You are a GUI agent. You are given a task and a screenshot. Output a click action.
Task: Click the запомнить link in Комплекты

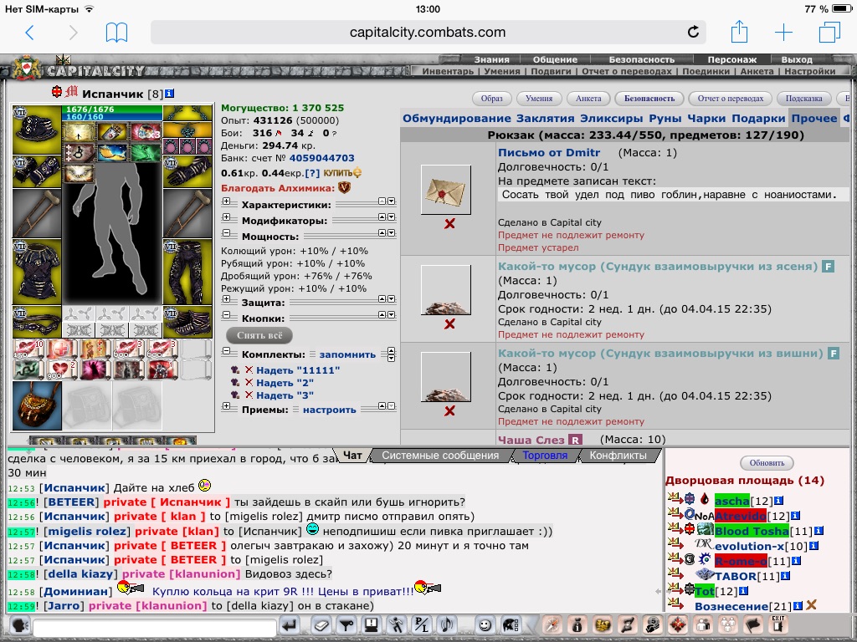347,354
